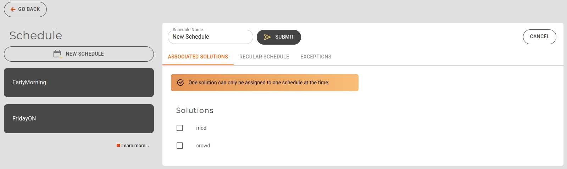Click the paper plane send icon

click(x=267, y=37)
